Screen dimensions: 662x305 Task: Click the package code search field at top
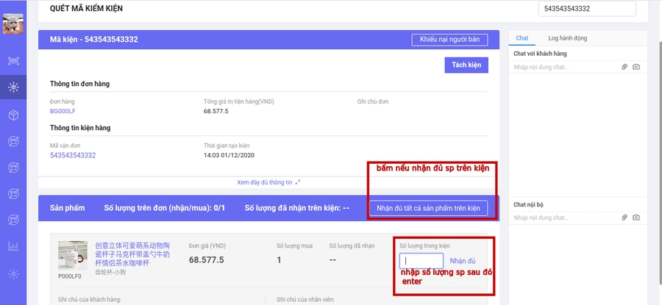coord(586,8)
